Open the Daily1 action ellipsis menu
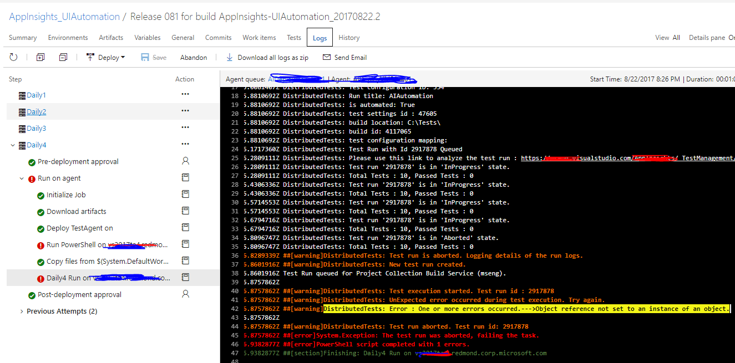Image resolution: width=735 pixels, height=363 pixels. (185, 95)
